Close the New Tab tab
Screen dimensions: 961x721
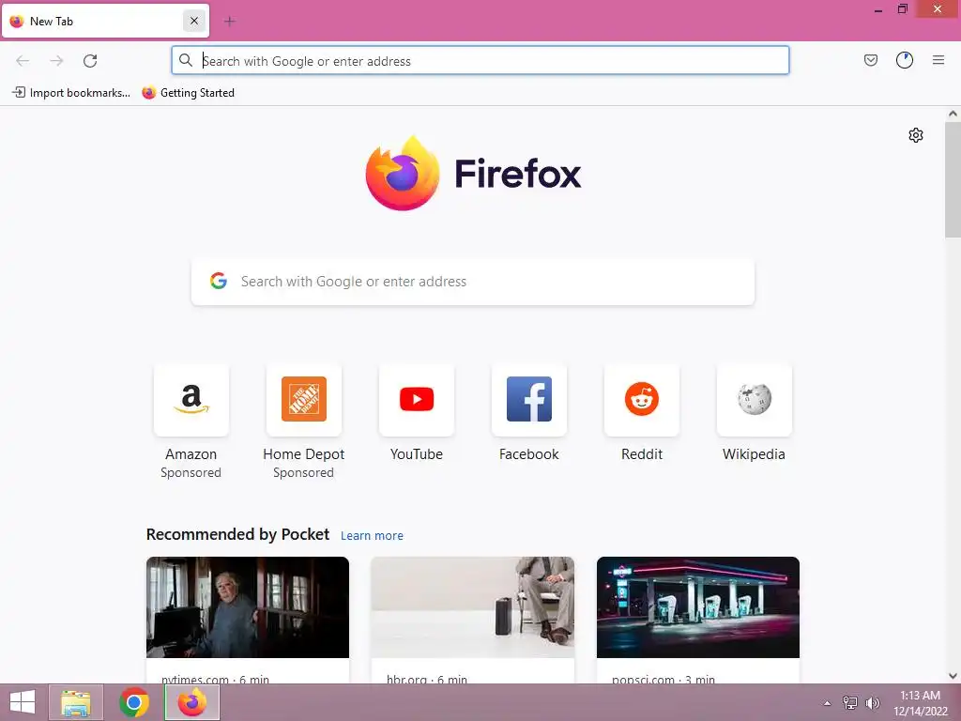193,21
